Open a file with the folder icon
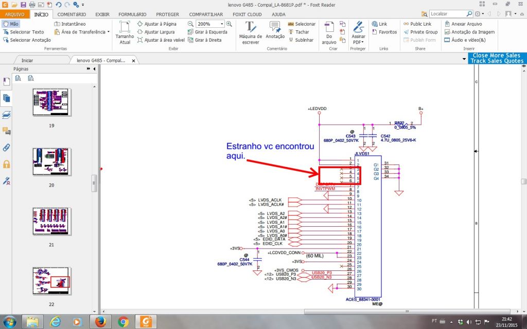The width and height of the screenshot is (527, 329). [14, 5]
